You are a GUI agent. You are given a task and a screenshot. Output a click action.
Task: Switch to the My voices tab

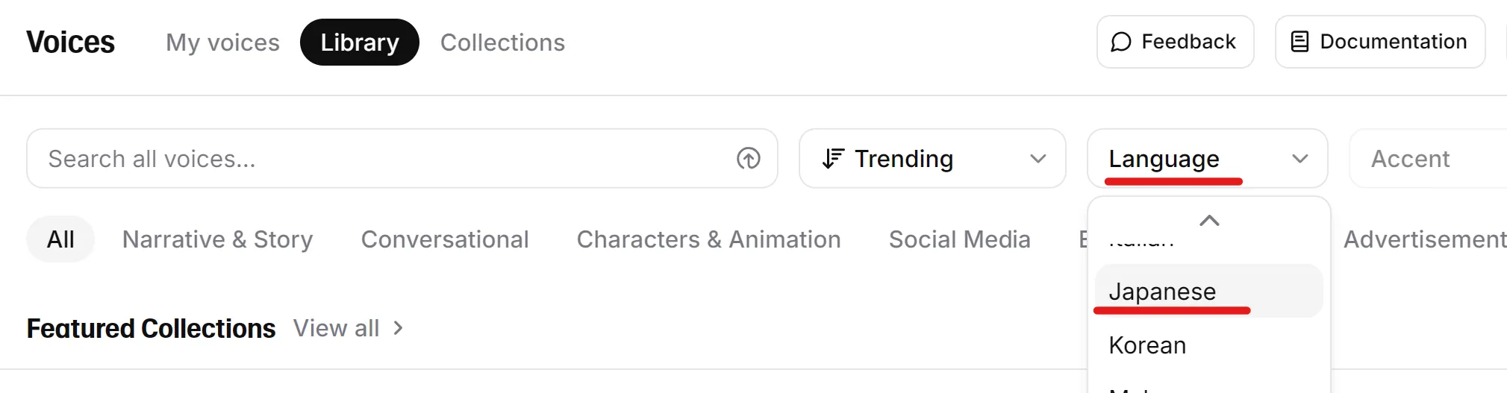222,43
